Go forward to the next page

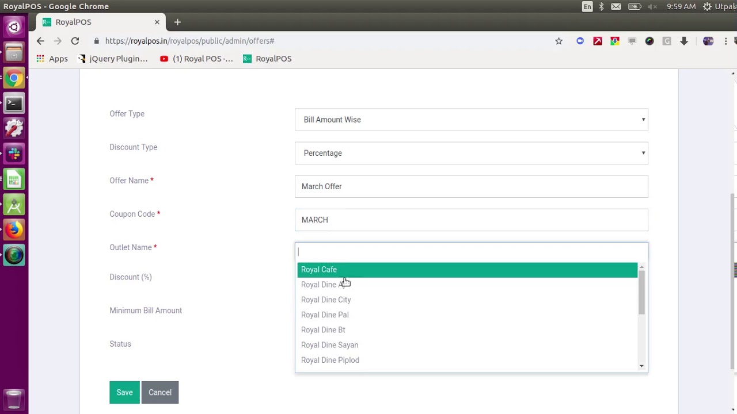(58, 41)
